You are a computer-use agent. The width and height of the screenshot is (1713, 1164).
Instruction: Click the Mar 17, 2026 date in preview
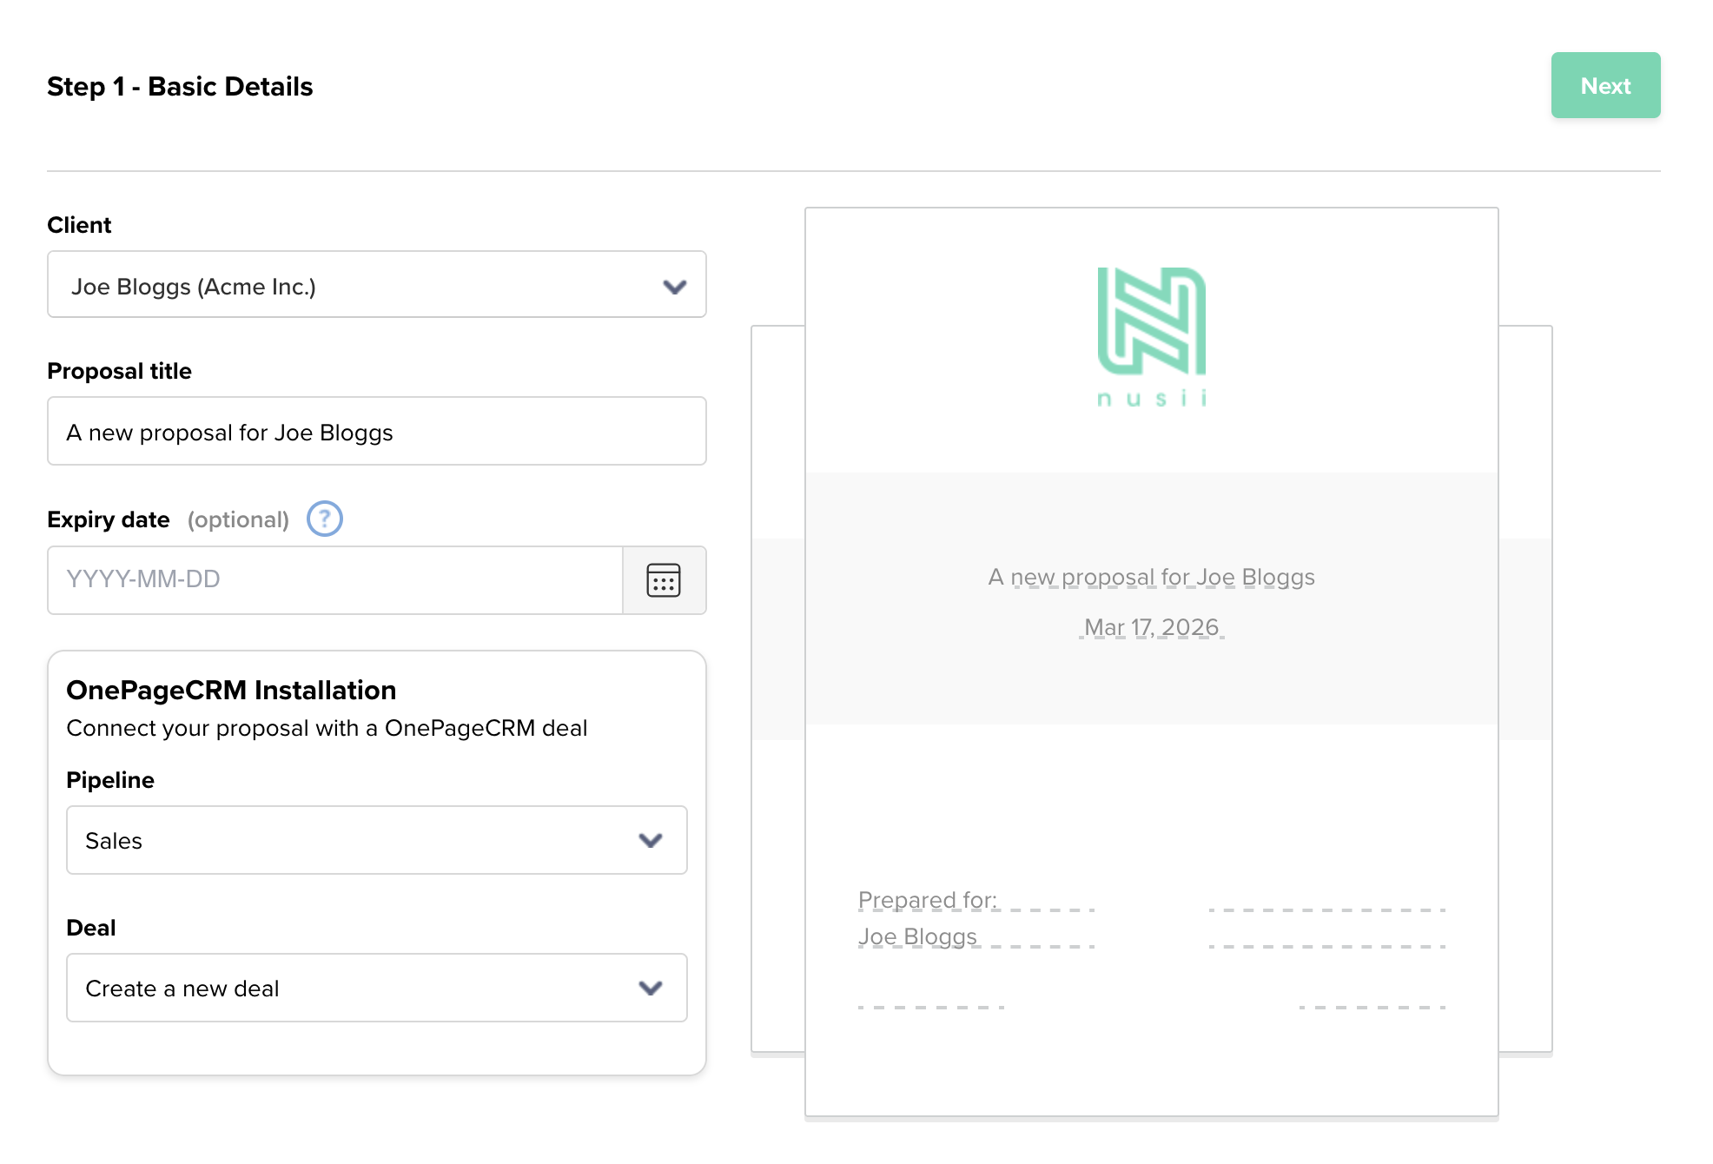pos(1151,626)
